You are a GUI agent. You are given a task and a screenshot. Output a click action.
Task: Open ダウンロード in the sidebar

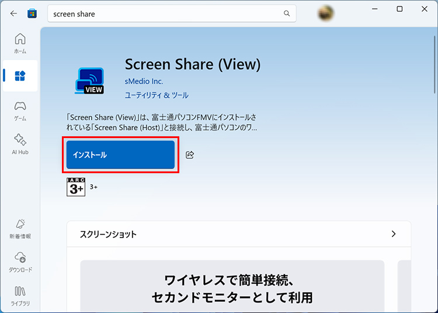pos(20,262)
